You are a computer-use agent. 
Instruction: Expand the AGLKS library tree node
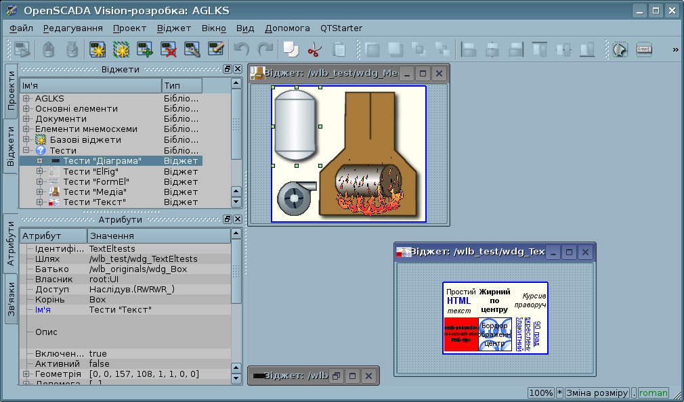pos(26,99)
